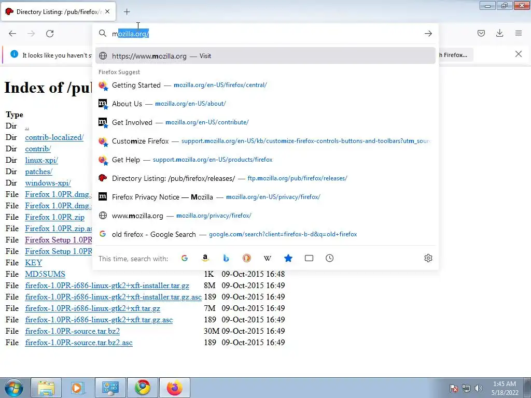The width and height of the screenshot is (531, 398).
Task: Open patches/ directory link
Action: coord(38,172)
